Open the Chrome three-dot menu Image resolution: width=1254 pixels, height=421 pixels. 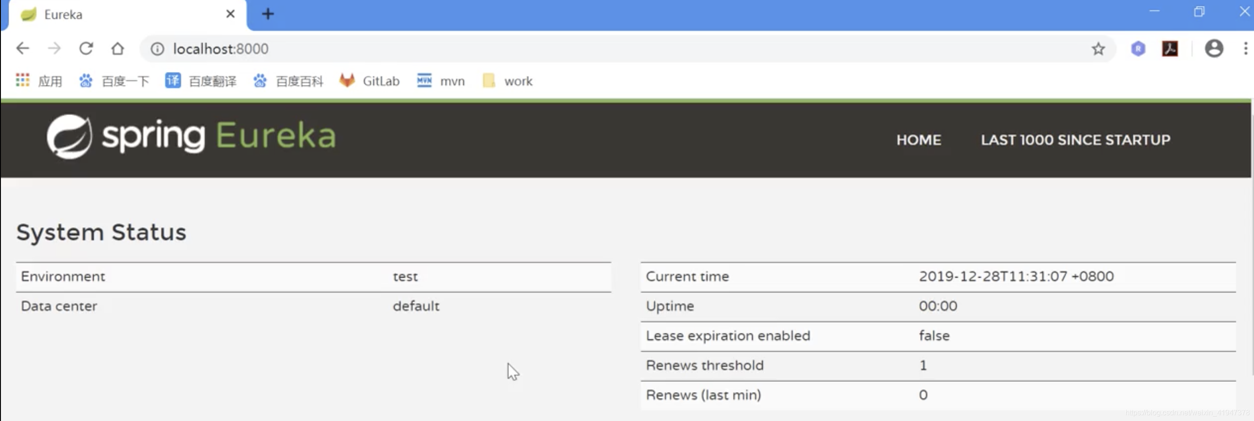pos(1245,48)
